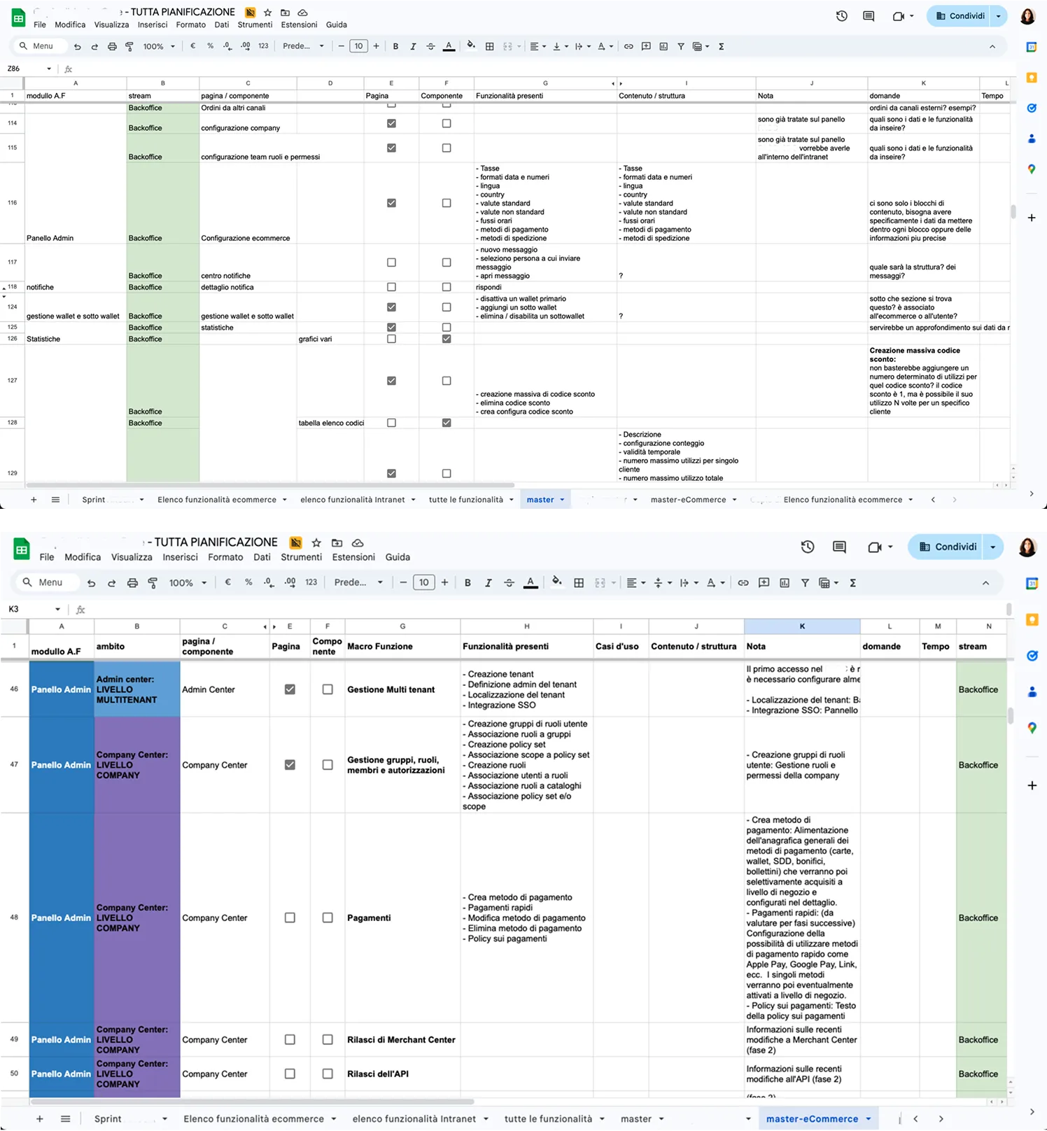The image size is (1047, 1131).
Task: Uncheck Pagina checkbox for Configurazione ecommerce row
Action: click(391, 203)
